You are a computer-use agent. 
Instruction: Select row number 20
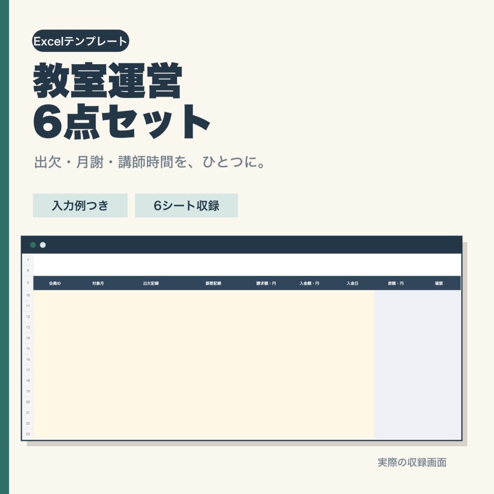(x=28, y=402)
